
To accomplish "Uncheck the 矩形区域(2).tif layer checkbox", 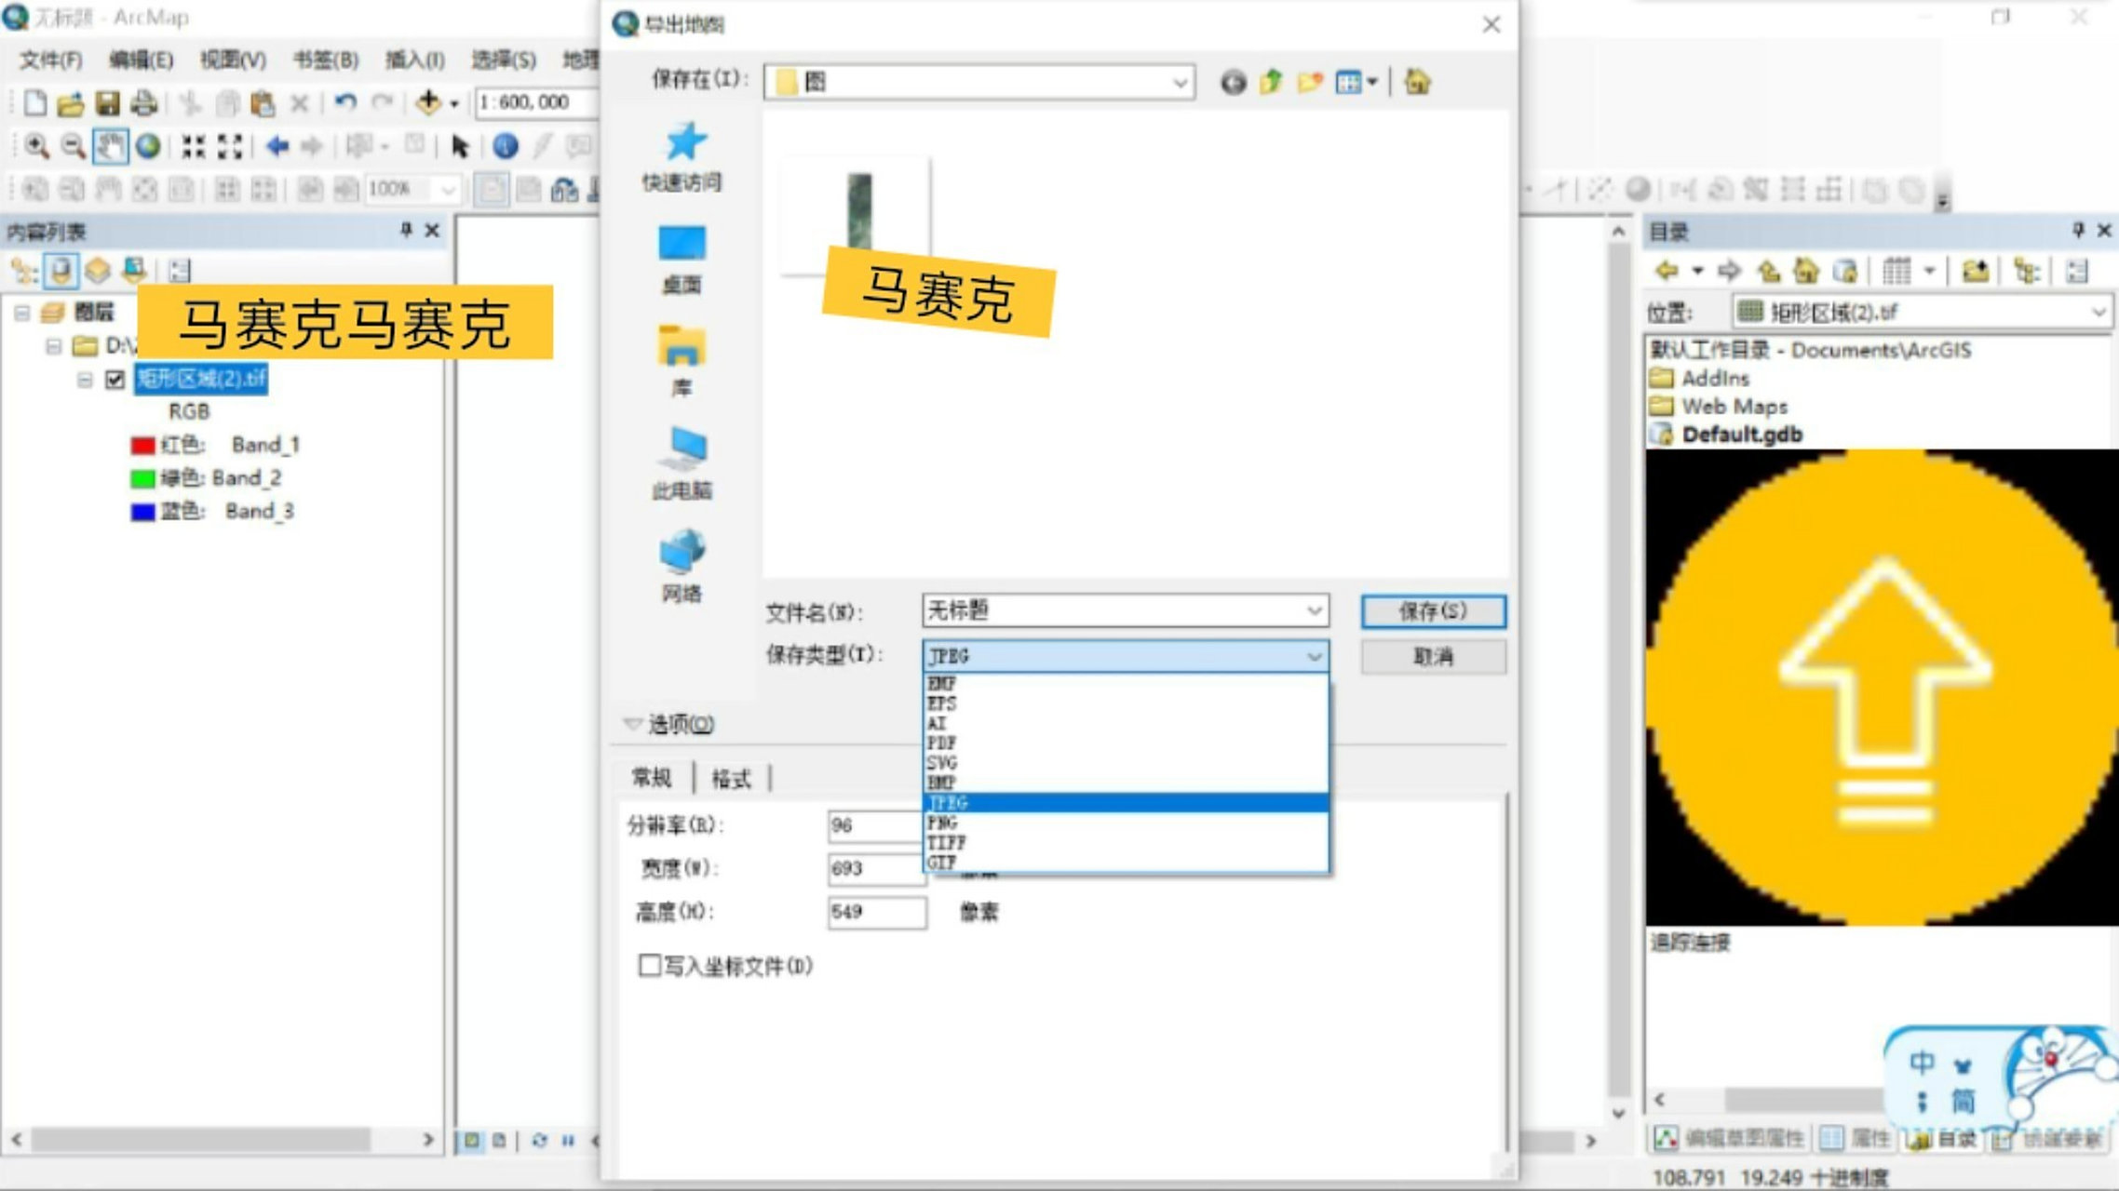I will pos(115,379).
